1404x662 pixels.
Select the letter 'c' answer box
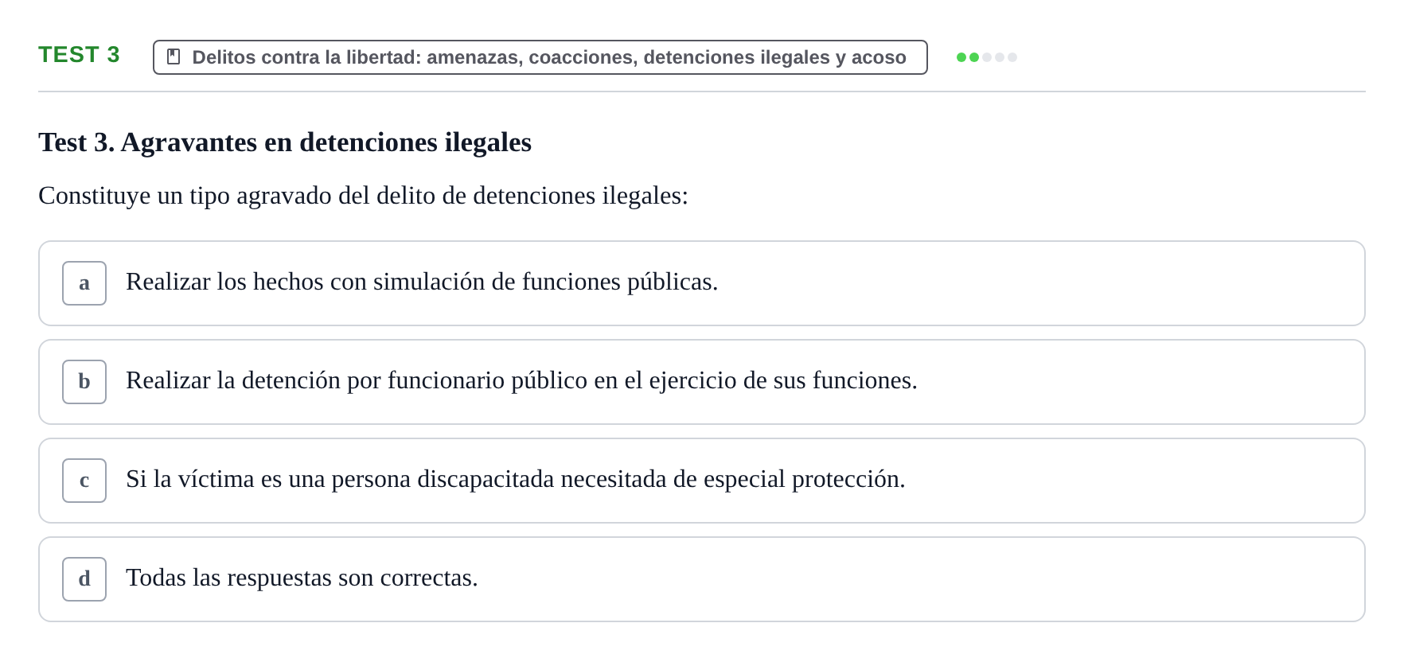pyautogui.click(x=84, y=481)
